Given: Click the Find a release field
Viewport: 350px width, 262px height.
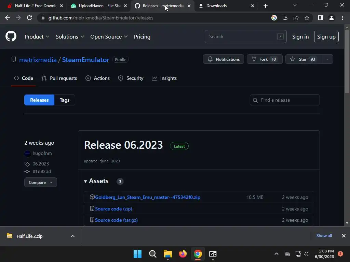Looking at the screenshot, I should coord(285,100).
